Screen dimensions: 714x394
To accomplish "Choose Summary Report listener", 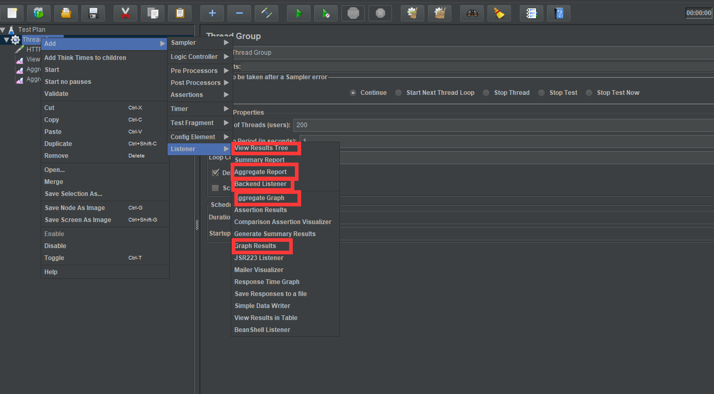I will click(285, 160).
